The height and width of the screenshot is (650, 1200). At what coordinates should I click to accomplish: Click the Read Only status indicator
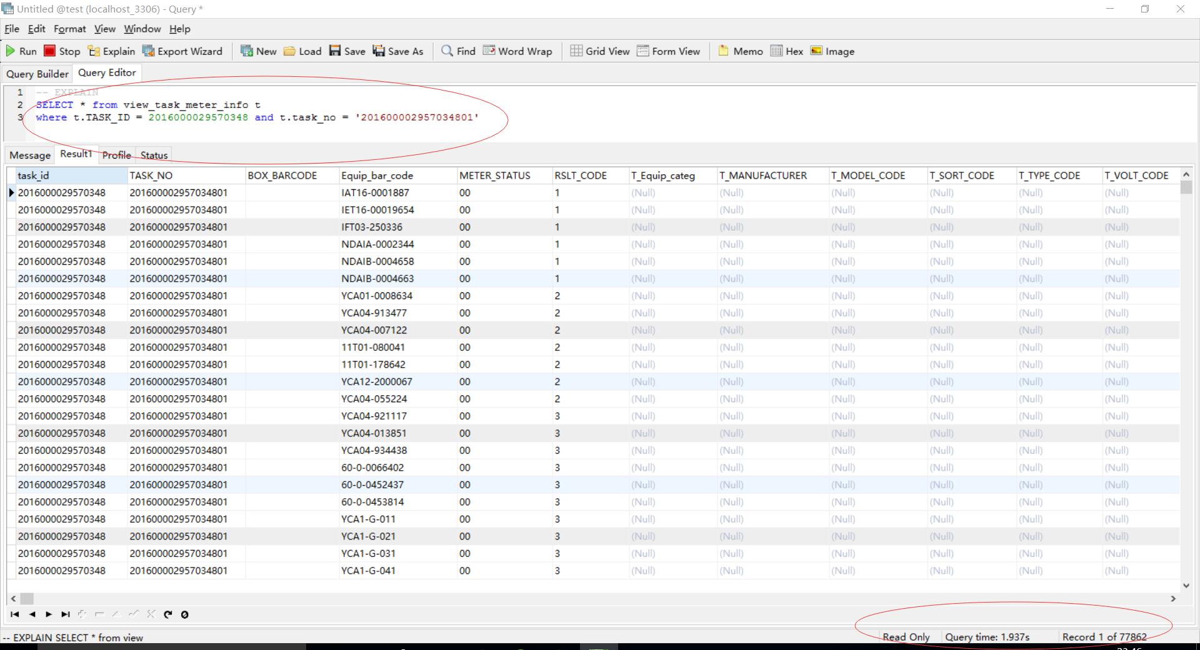[x=906, y=637]
